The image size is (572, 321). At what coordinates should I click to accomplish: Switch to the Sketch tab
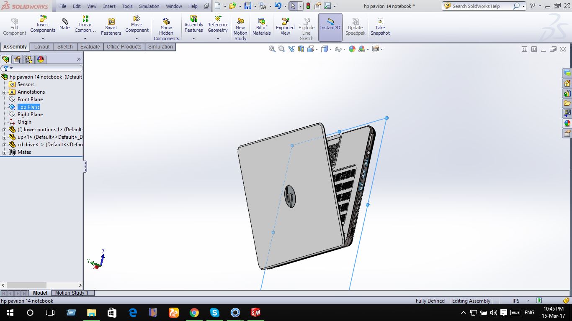coord(65,47)
